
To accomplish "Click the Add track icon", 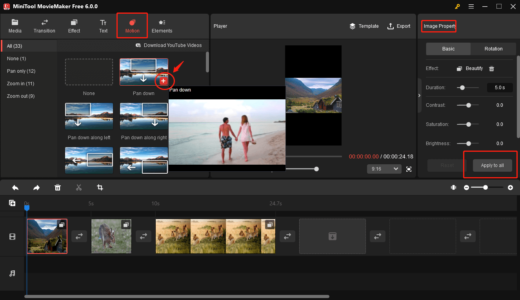I will 12,203.
